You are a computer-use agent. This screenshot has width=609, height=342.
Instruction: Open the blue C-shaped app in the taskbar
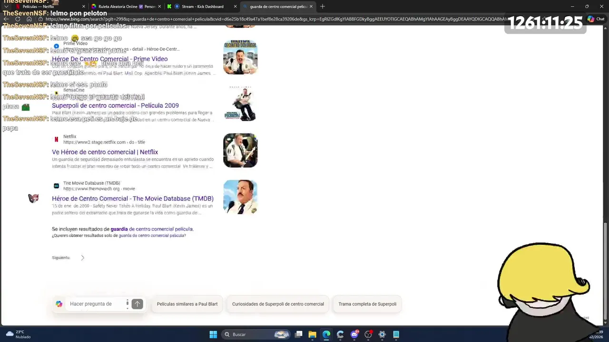click(x=340, y=334)
